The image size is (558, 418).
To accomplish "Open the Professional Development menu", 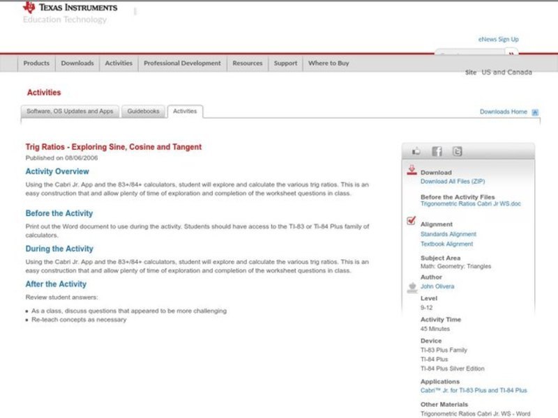I will [x=182, y=63].
